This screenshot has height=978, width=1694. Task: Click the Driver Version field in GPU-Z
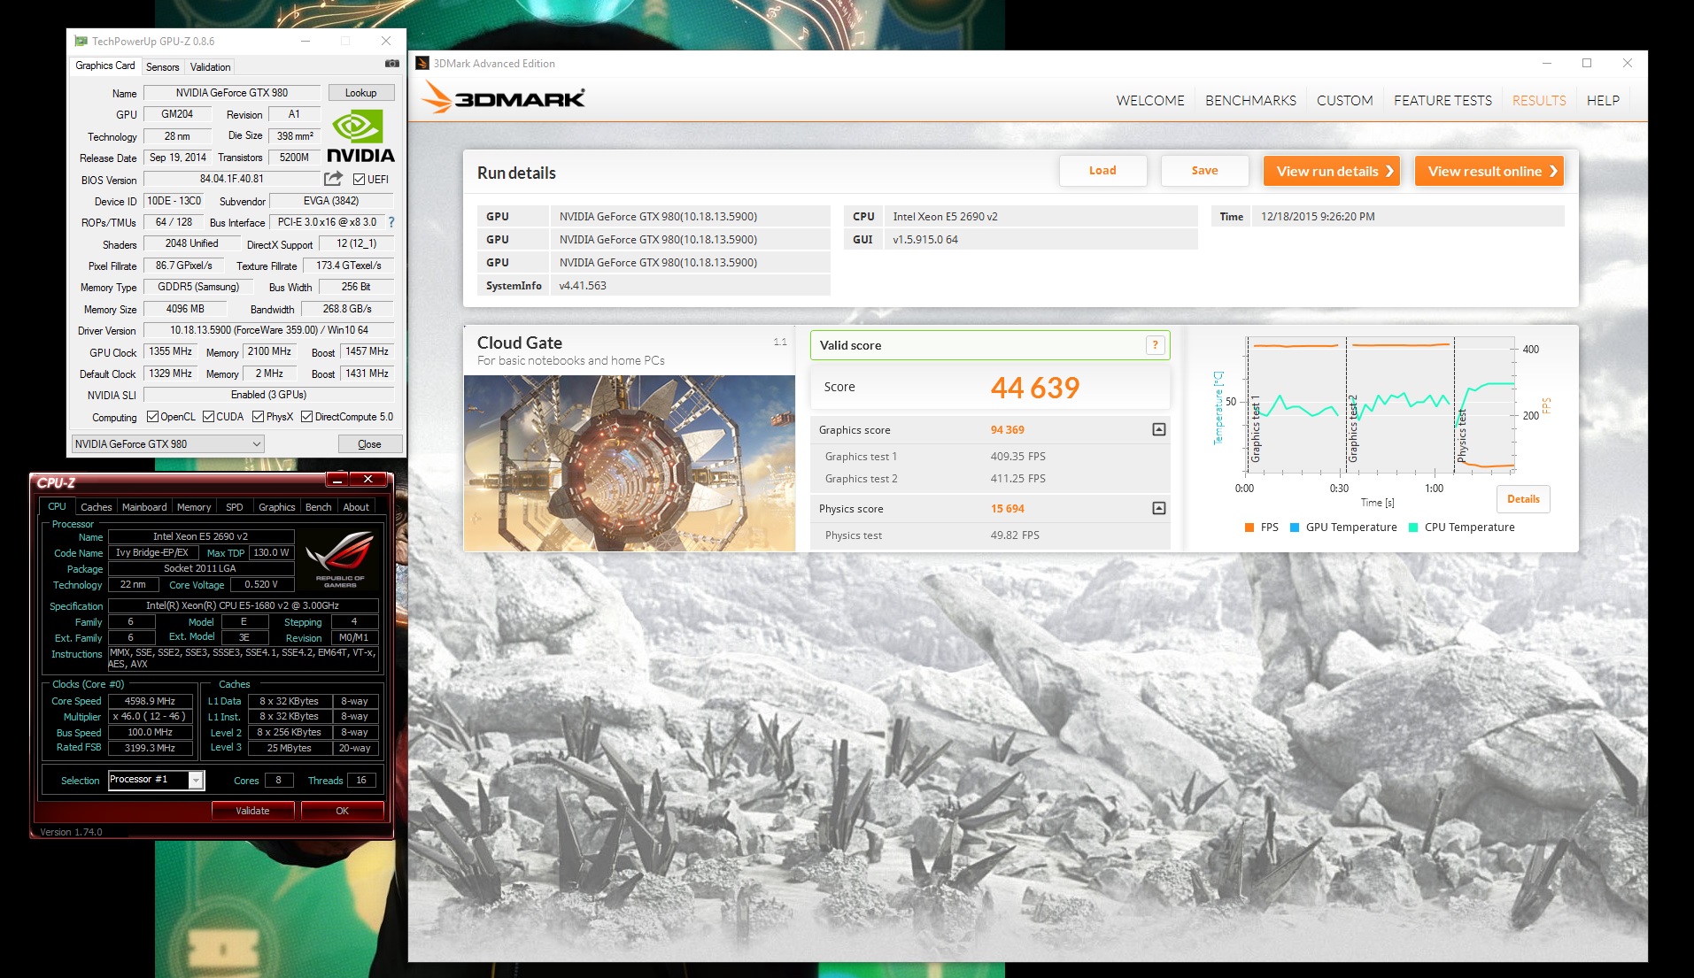pos(268,330)
